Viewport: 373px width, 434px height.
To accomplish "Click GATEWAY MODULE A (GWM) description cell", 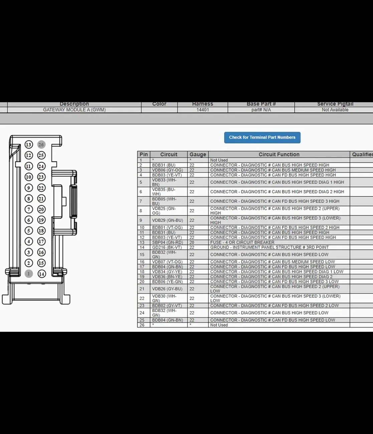I will (74, 110).
